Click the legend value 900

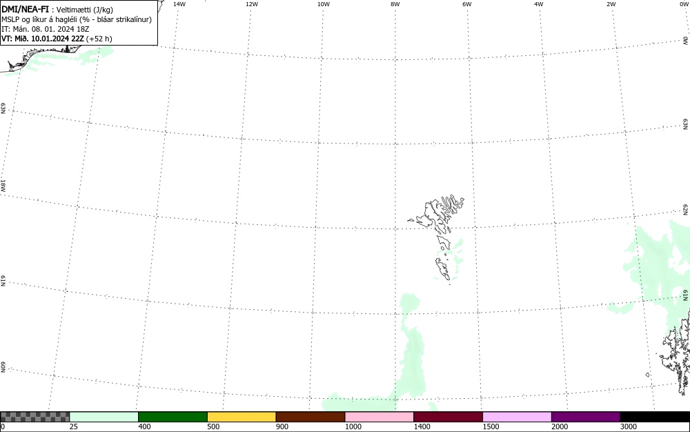point(282,426)
